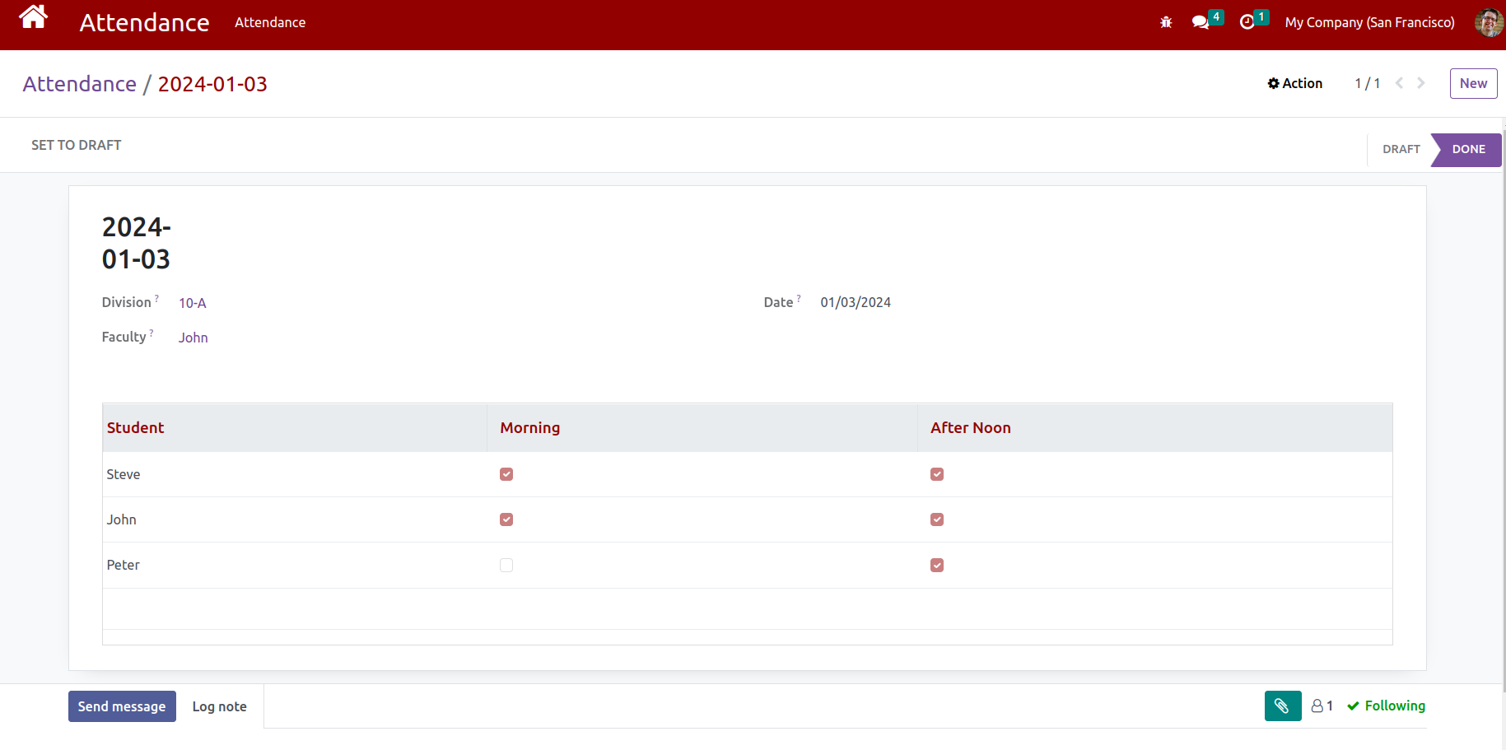This screenshot has height=750, width=1506.
Task: Uncheck Steve's After Noon attendance
Action: tap(937, 474)
